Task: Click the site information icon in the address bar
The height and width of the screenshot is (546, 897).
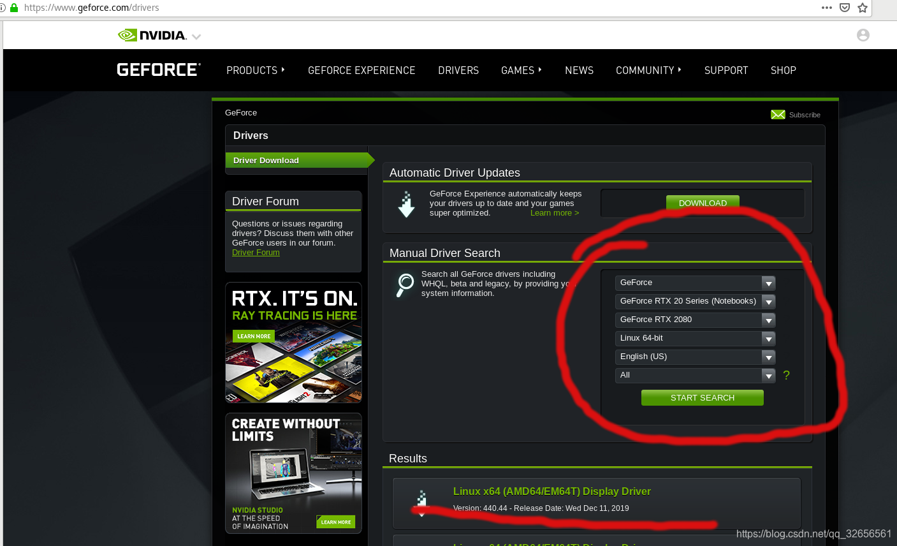Action: click(x=3, y=8)
